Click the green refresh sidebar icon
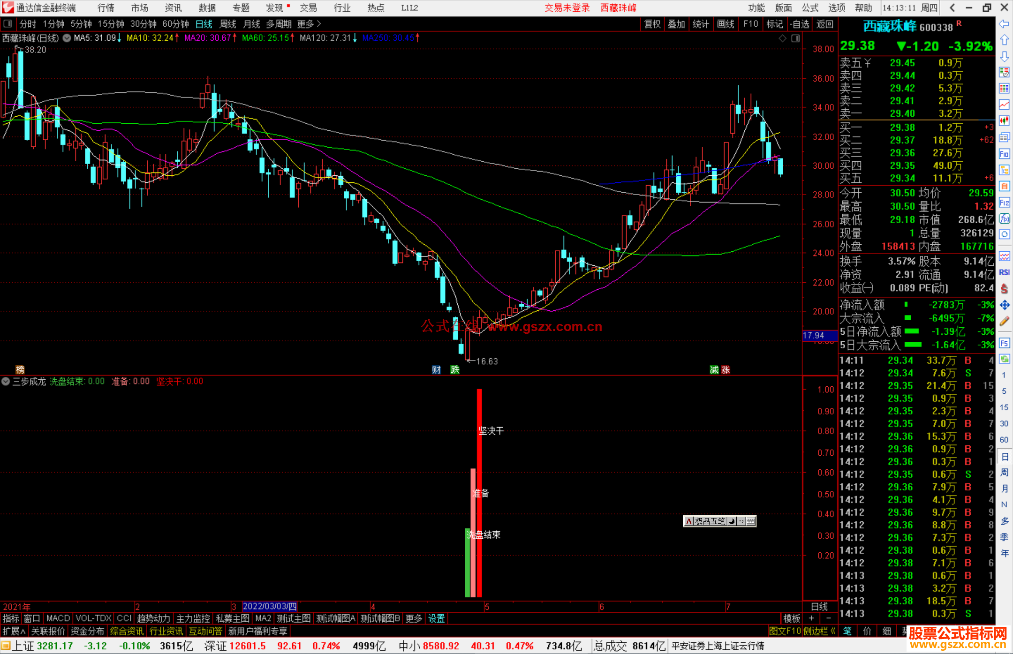Image resolution: width=1013 pixels, height=654 pixels. pos(1004,359)
